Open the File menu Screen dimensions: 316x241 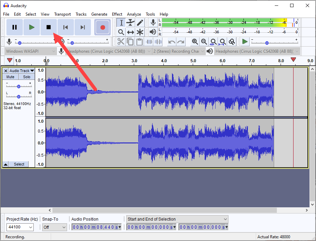click(x=6, y=14)
